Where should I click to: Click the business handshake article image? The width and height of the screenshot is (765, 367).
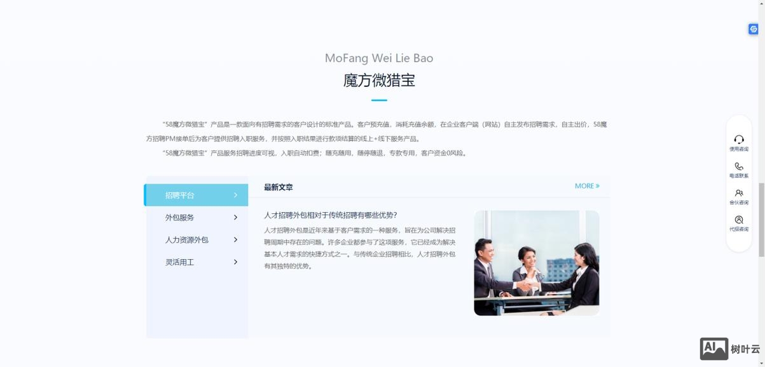tap(537, 263)
